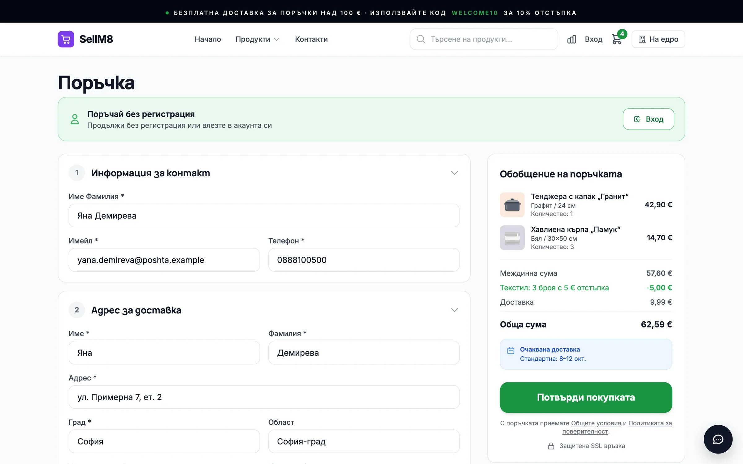Click the Фамилия field with Демирева
743x464 pixels.
[364, 353]
